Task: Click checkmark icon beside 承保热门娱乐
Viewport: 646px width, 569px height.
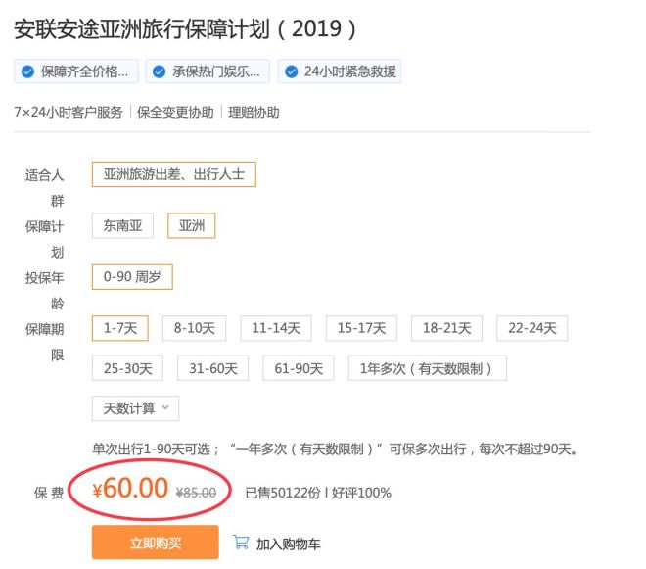Action: coord(159,71)
